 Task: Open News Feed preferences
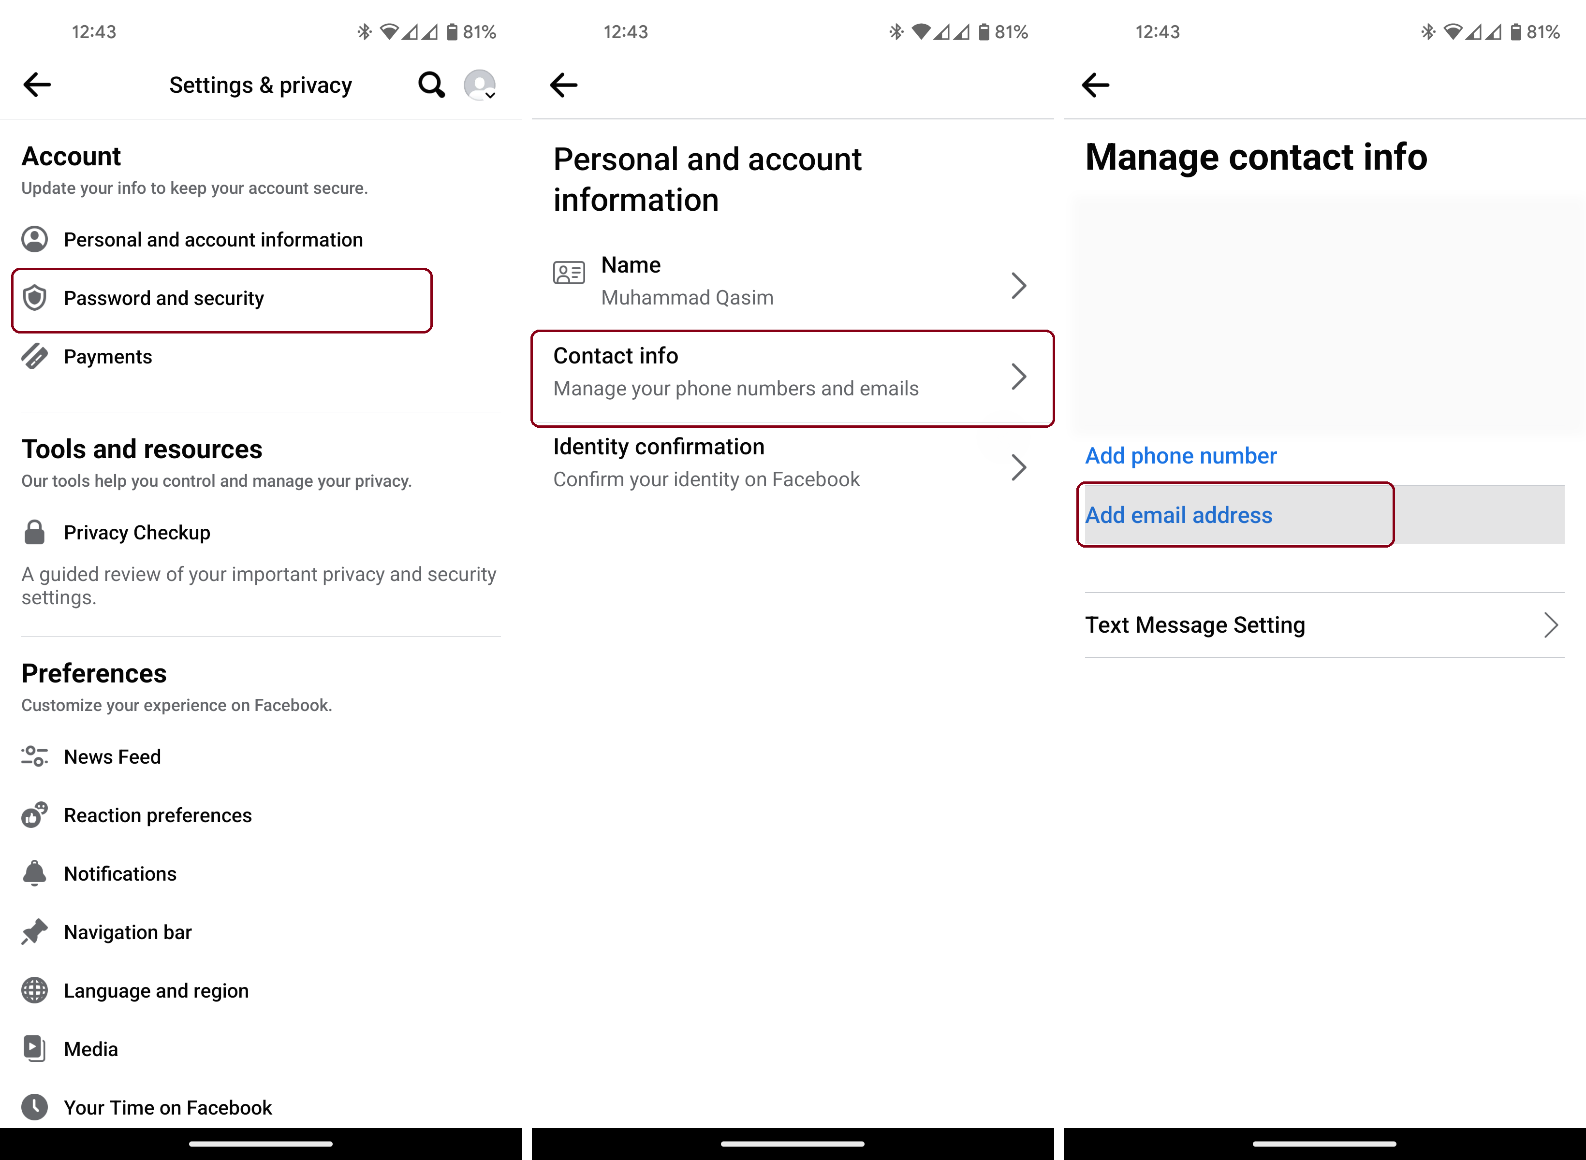pyautogui.click(x=112, y=756)
